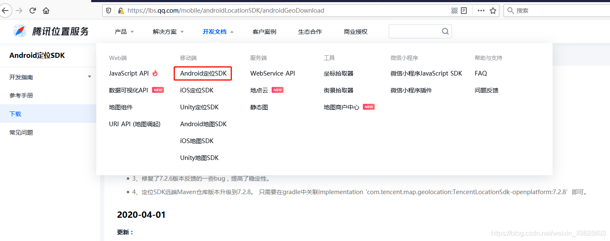Open FAQ link under 帮助与支持
This screenshot has height=241, width=610.
[481, 73]
